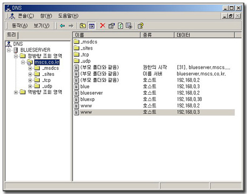Screen dimensions: 247x194
Task: Open the 보기(V) menu
Action: click(41, 26)
